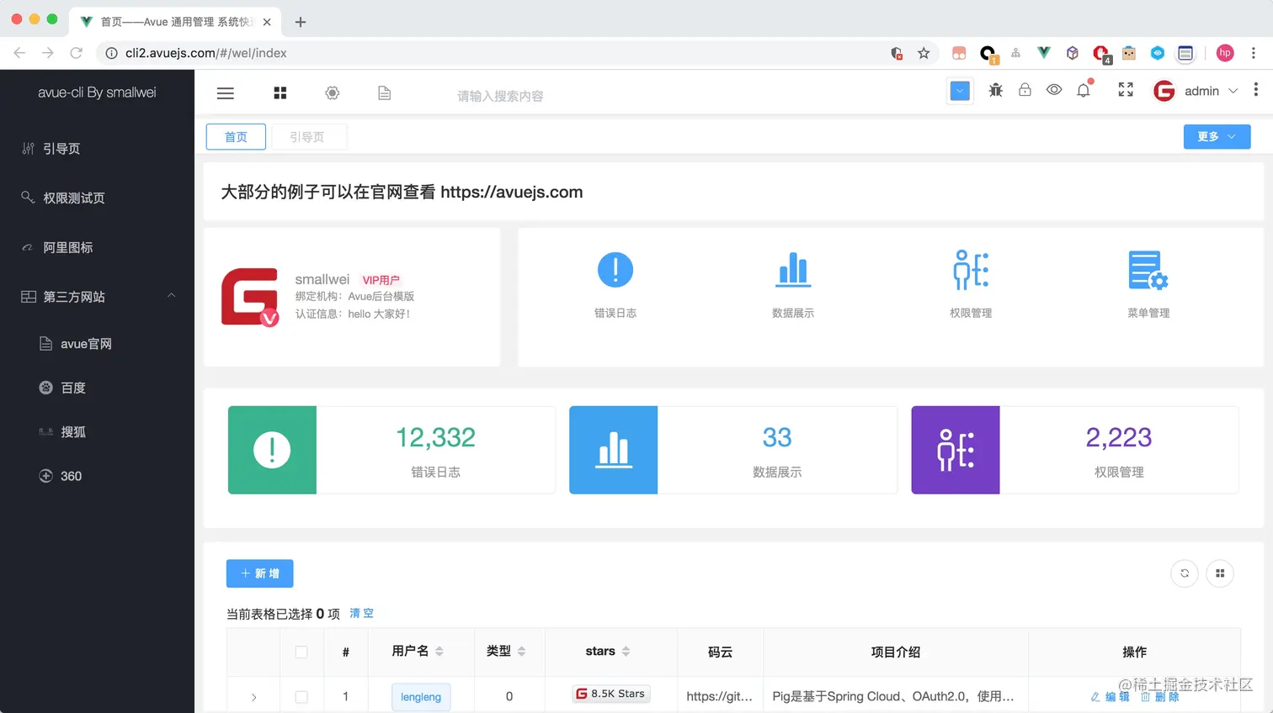Open 引导页 in the sidebar
Screen dimensions: 1273x713
click(97, 149)
